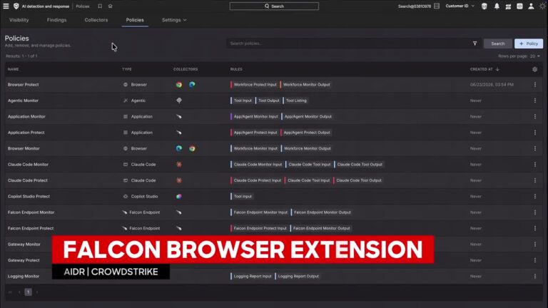
Task: Click Claude Code Monitor policy name
Action: tap(28, 165)
